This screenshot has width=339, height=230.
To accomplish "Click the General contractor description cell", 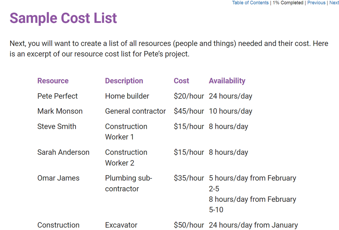I will pos(135,111).
